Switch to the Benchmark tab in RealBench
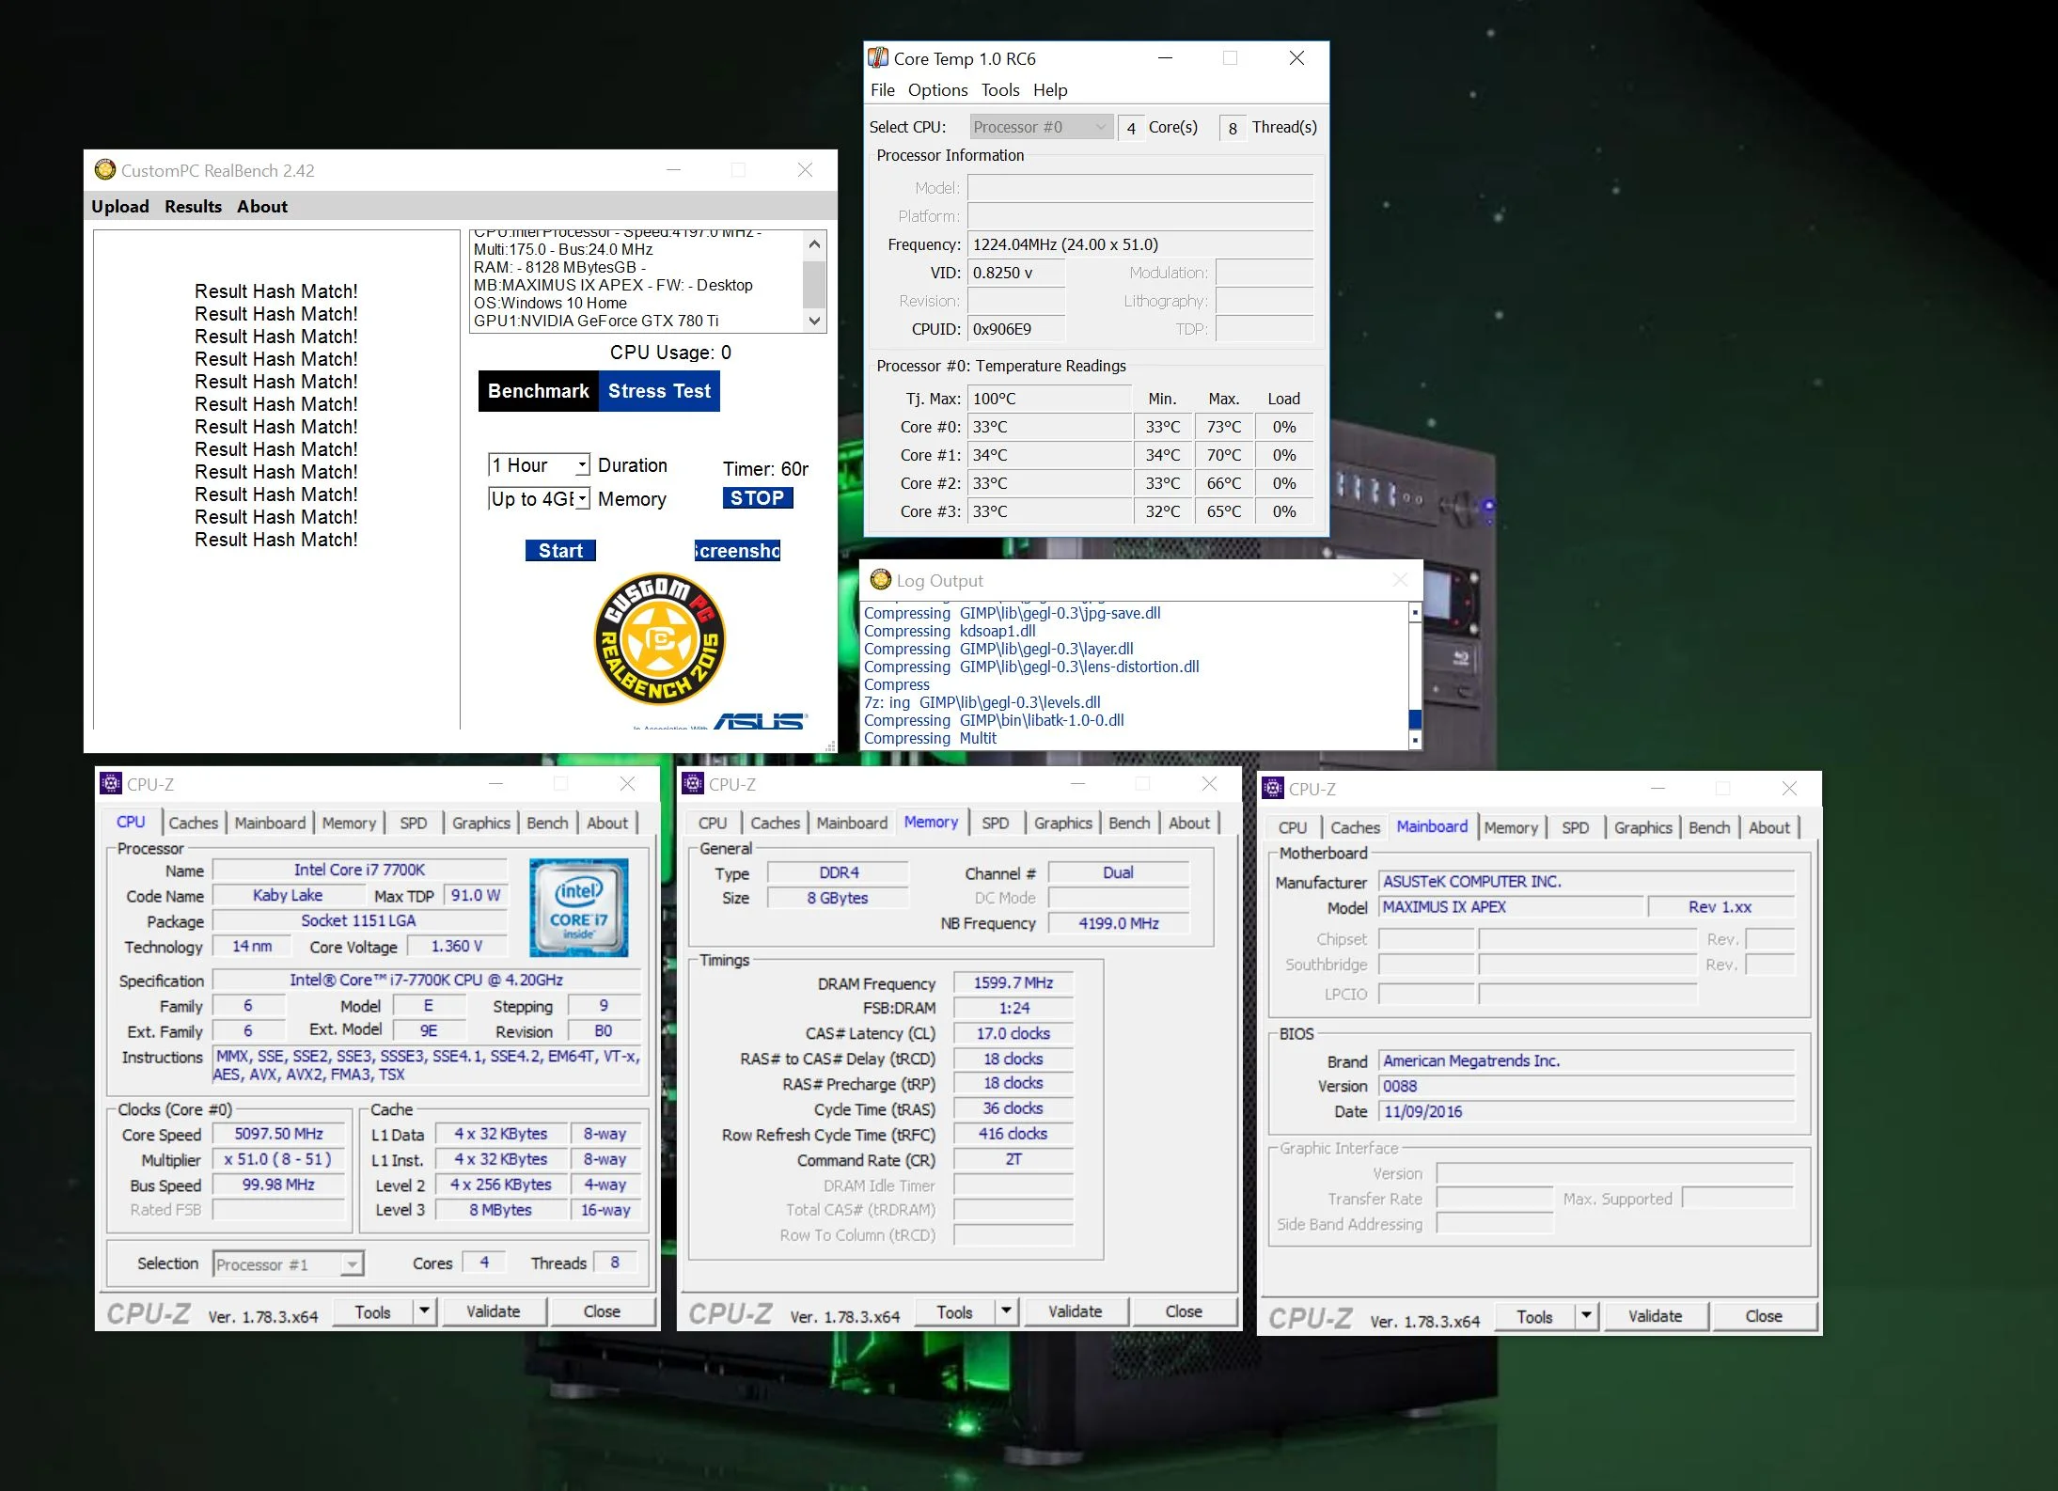 539,391
